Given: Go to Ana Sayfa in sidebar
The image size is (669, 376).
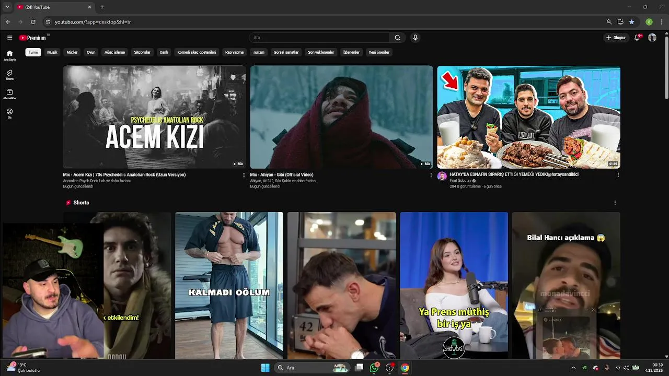Looking at the screenshot, I should tap(9, 55).
